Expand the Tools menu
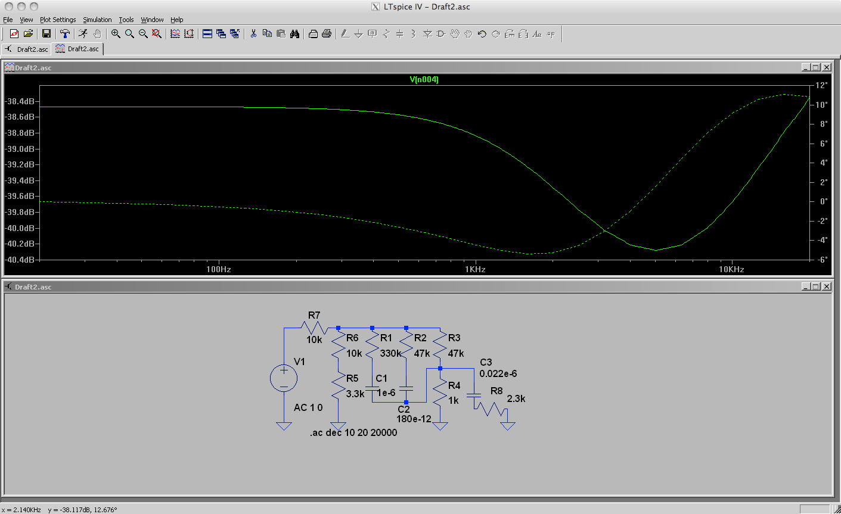 [126, 20]
